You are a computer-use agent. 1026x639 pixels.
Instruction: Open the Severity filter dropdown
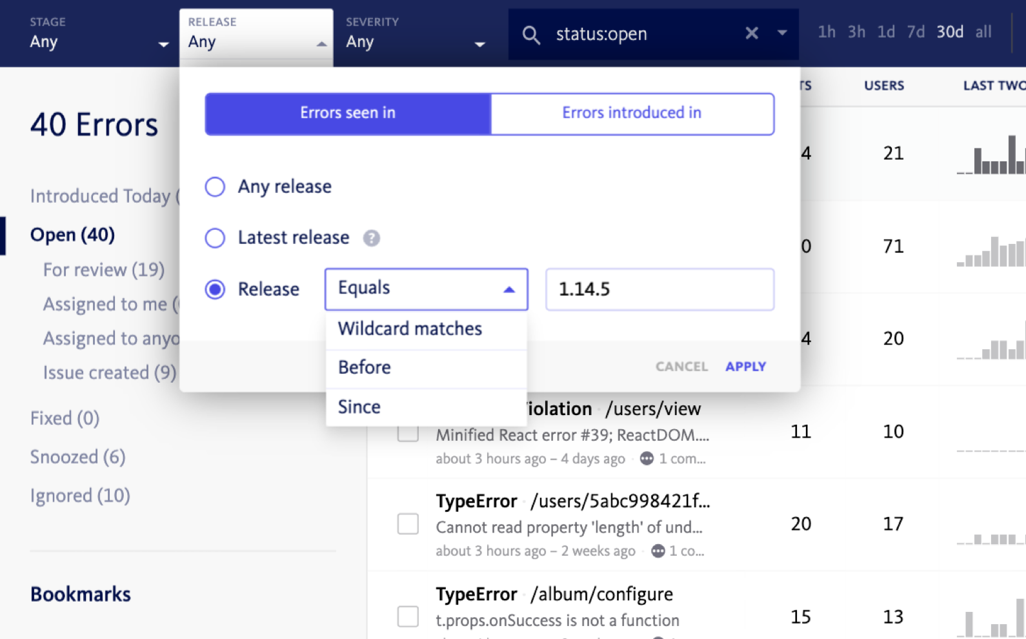416,34
